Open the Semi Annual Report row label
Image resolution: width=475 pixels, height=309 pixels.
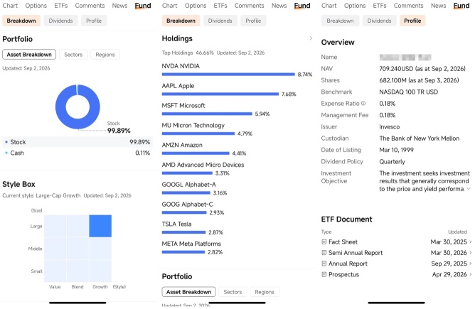[356, 253]
